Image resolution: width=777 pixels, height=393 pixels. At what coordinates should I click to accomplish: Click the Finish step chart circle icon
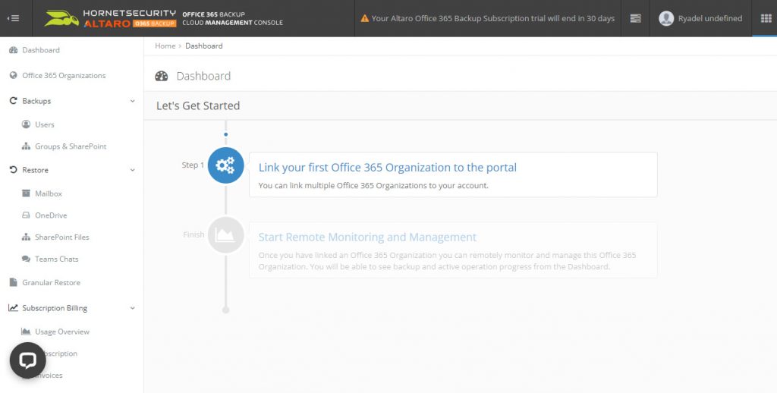[225, 235]
